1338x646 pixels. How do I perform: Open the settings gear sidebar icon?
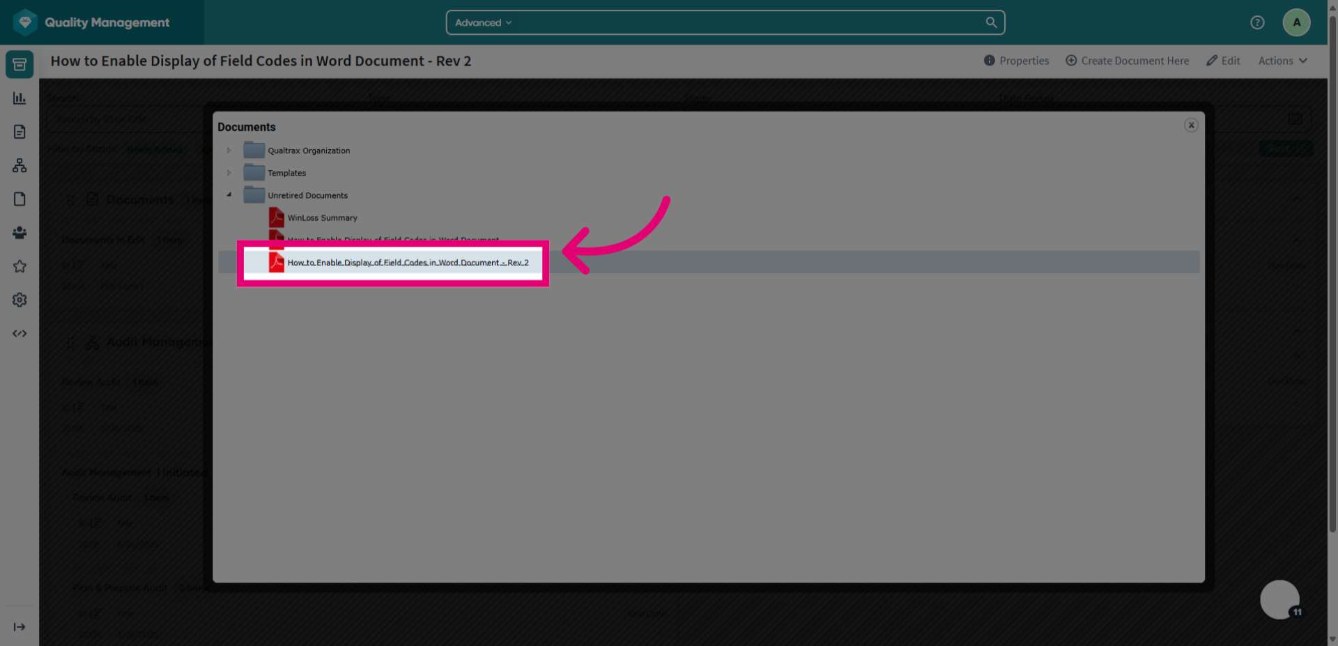20,300
